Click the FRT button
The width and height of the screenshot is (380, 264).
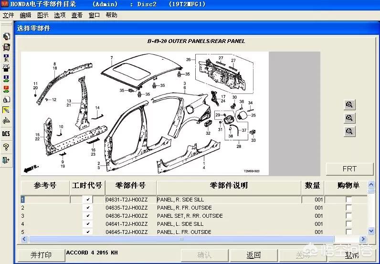[x=349, y=169]
